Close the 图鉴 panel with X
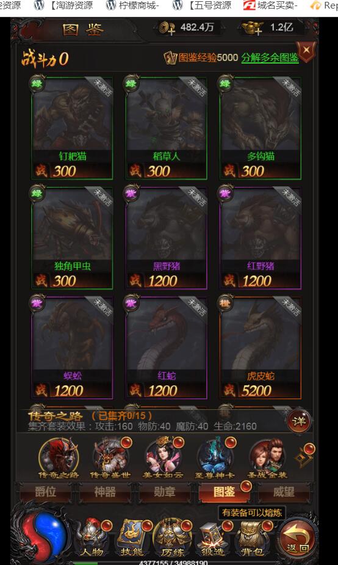This screenshot has height=565, width=338. [306, 51]
